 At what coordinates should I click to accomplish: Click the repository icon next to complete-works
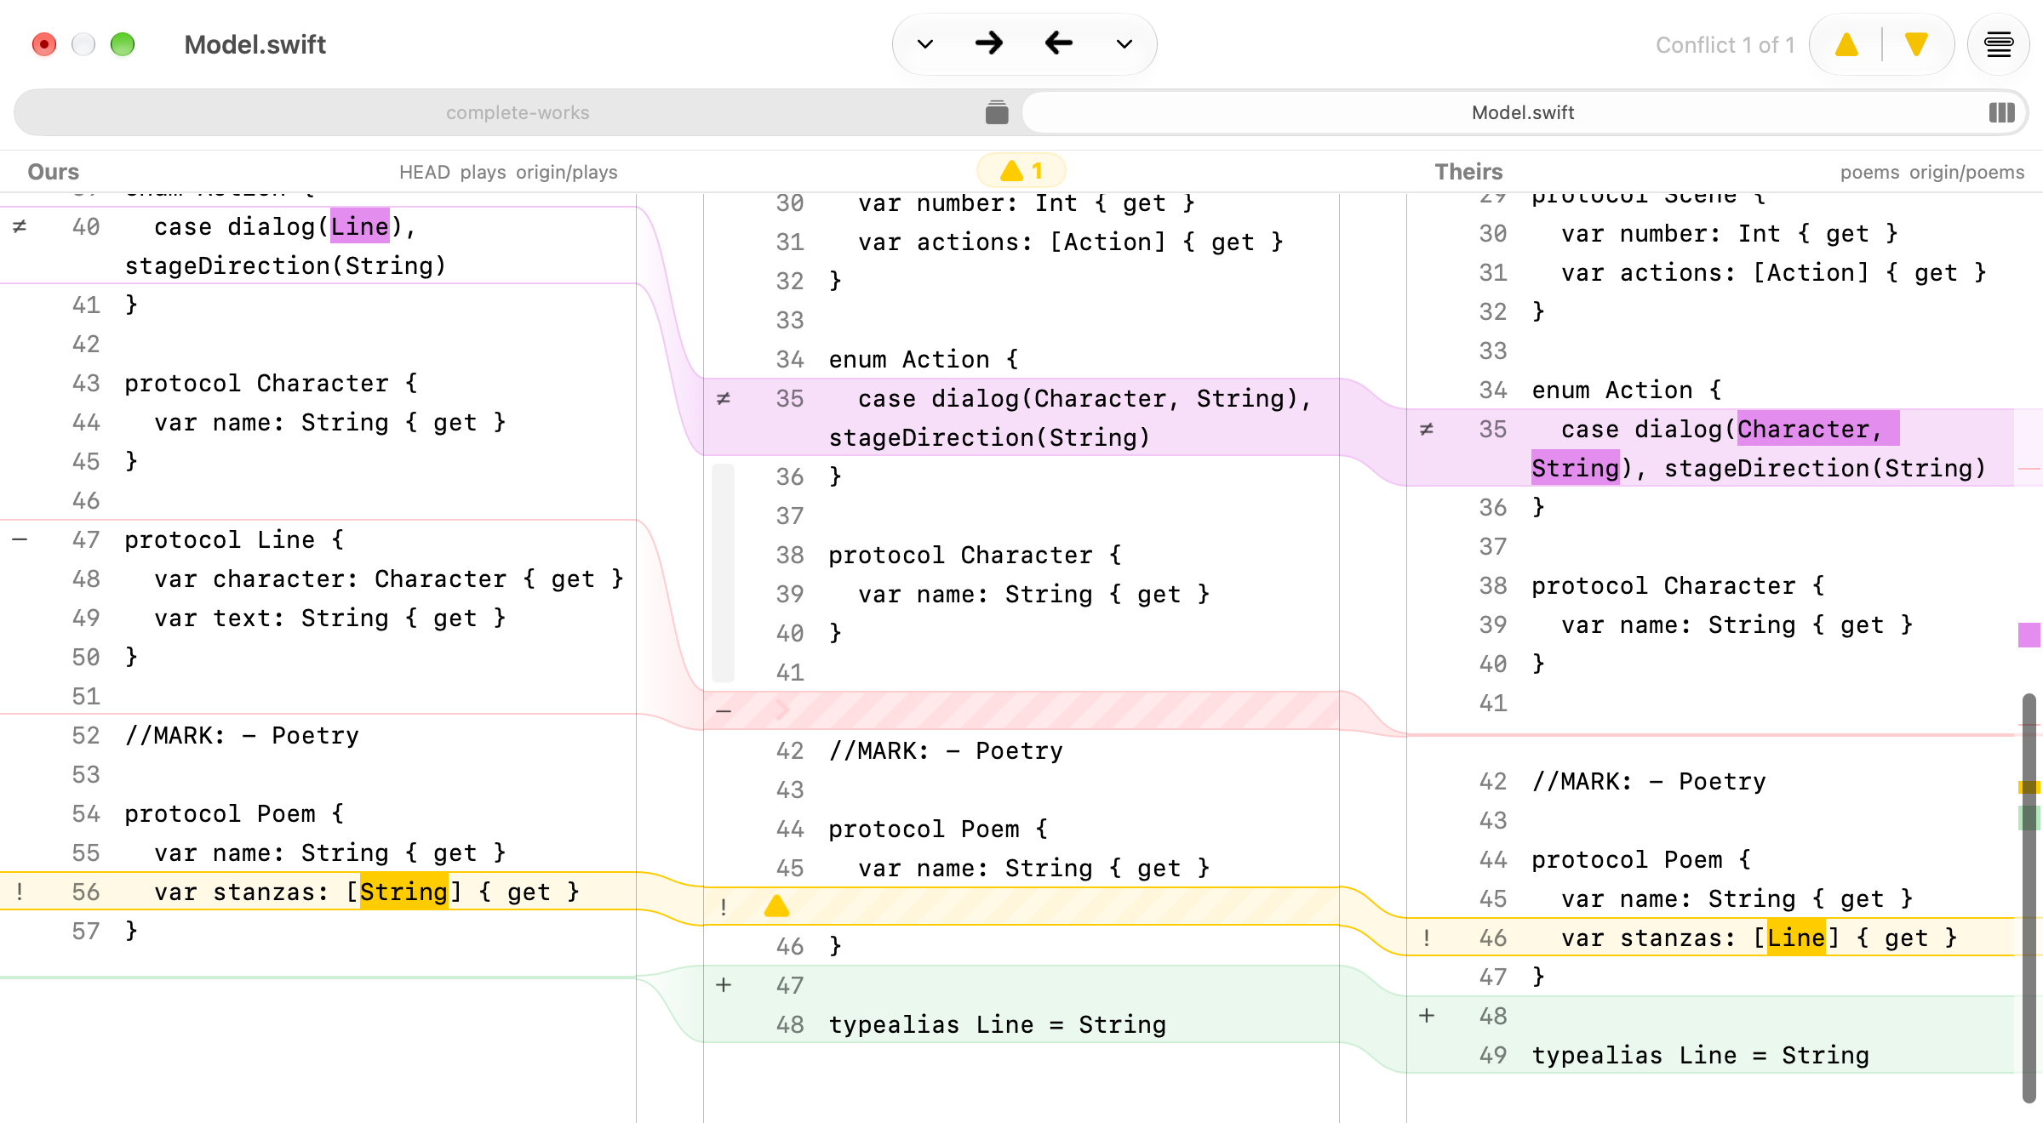click(997, 112)
